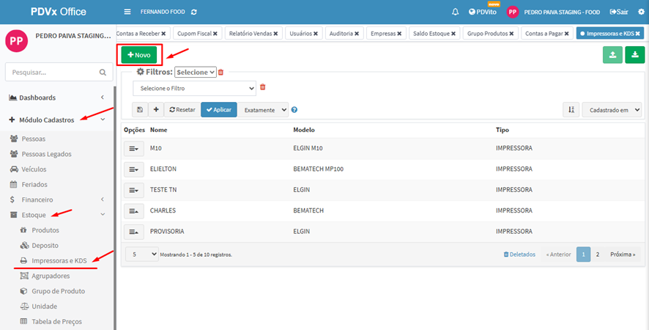Viewport: 649px width, 330px height.
Task: Click the green Novo button
Action: tap(138, 55)
